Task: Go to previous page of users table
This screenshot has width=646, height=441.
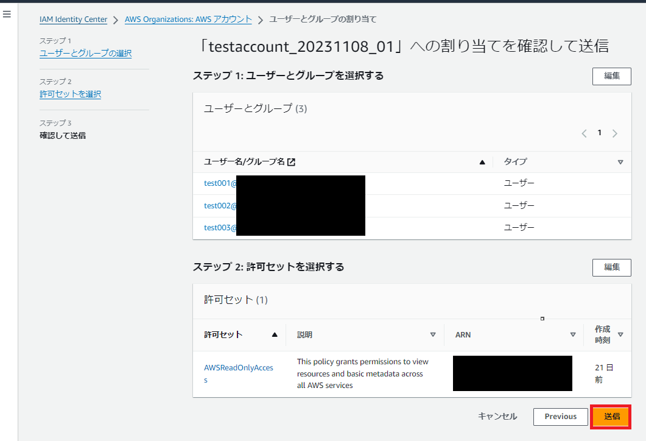Action: click(584, 133)
